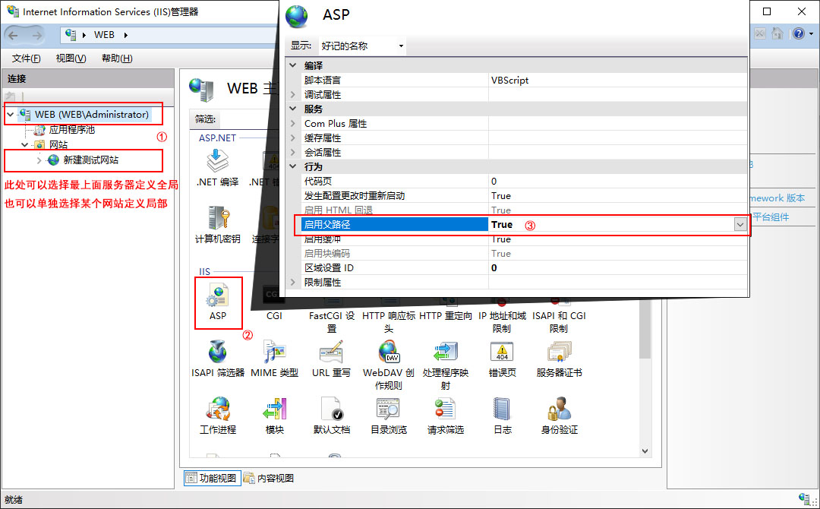Collapse the 服务 category
Screen dimensions: 820x509
[293, 109]
